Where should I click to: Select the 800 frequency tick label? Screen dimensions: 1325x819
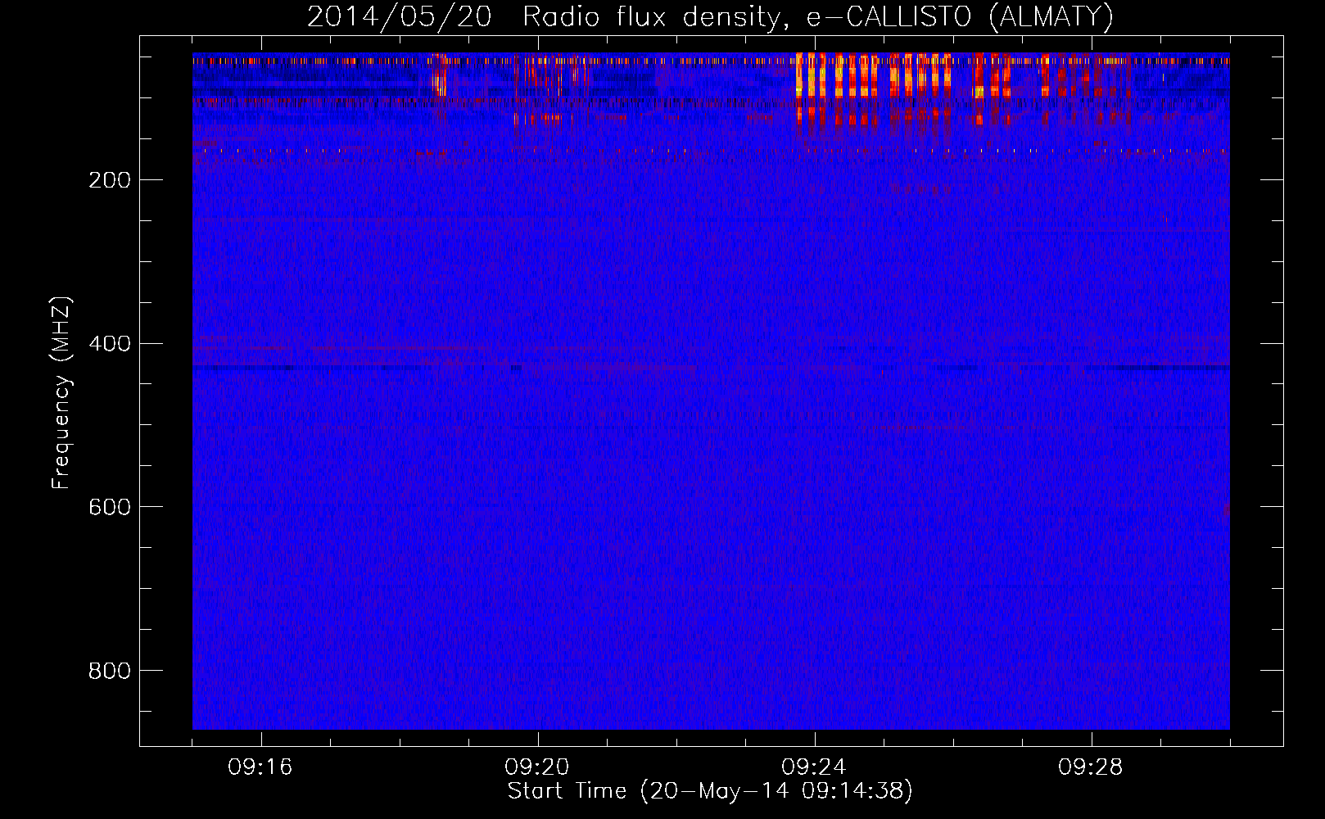110,672
